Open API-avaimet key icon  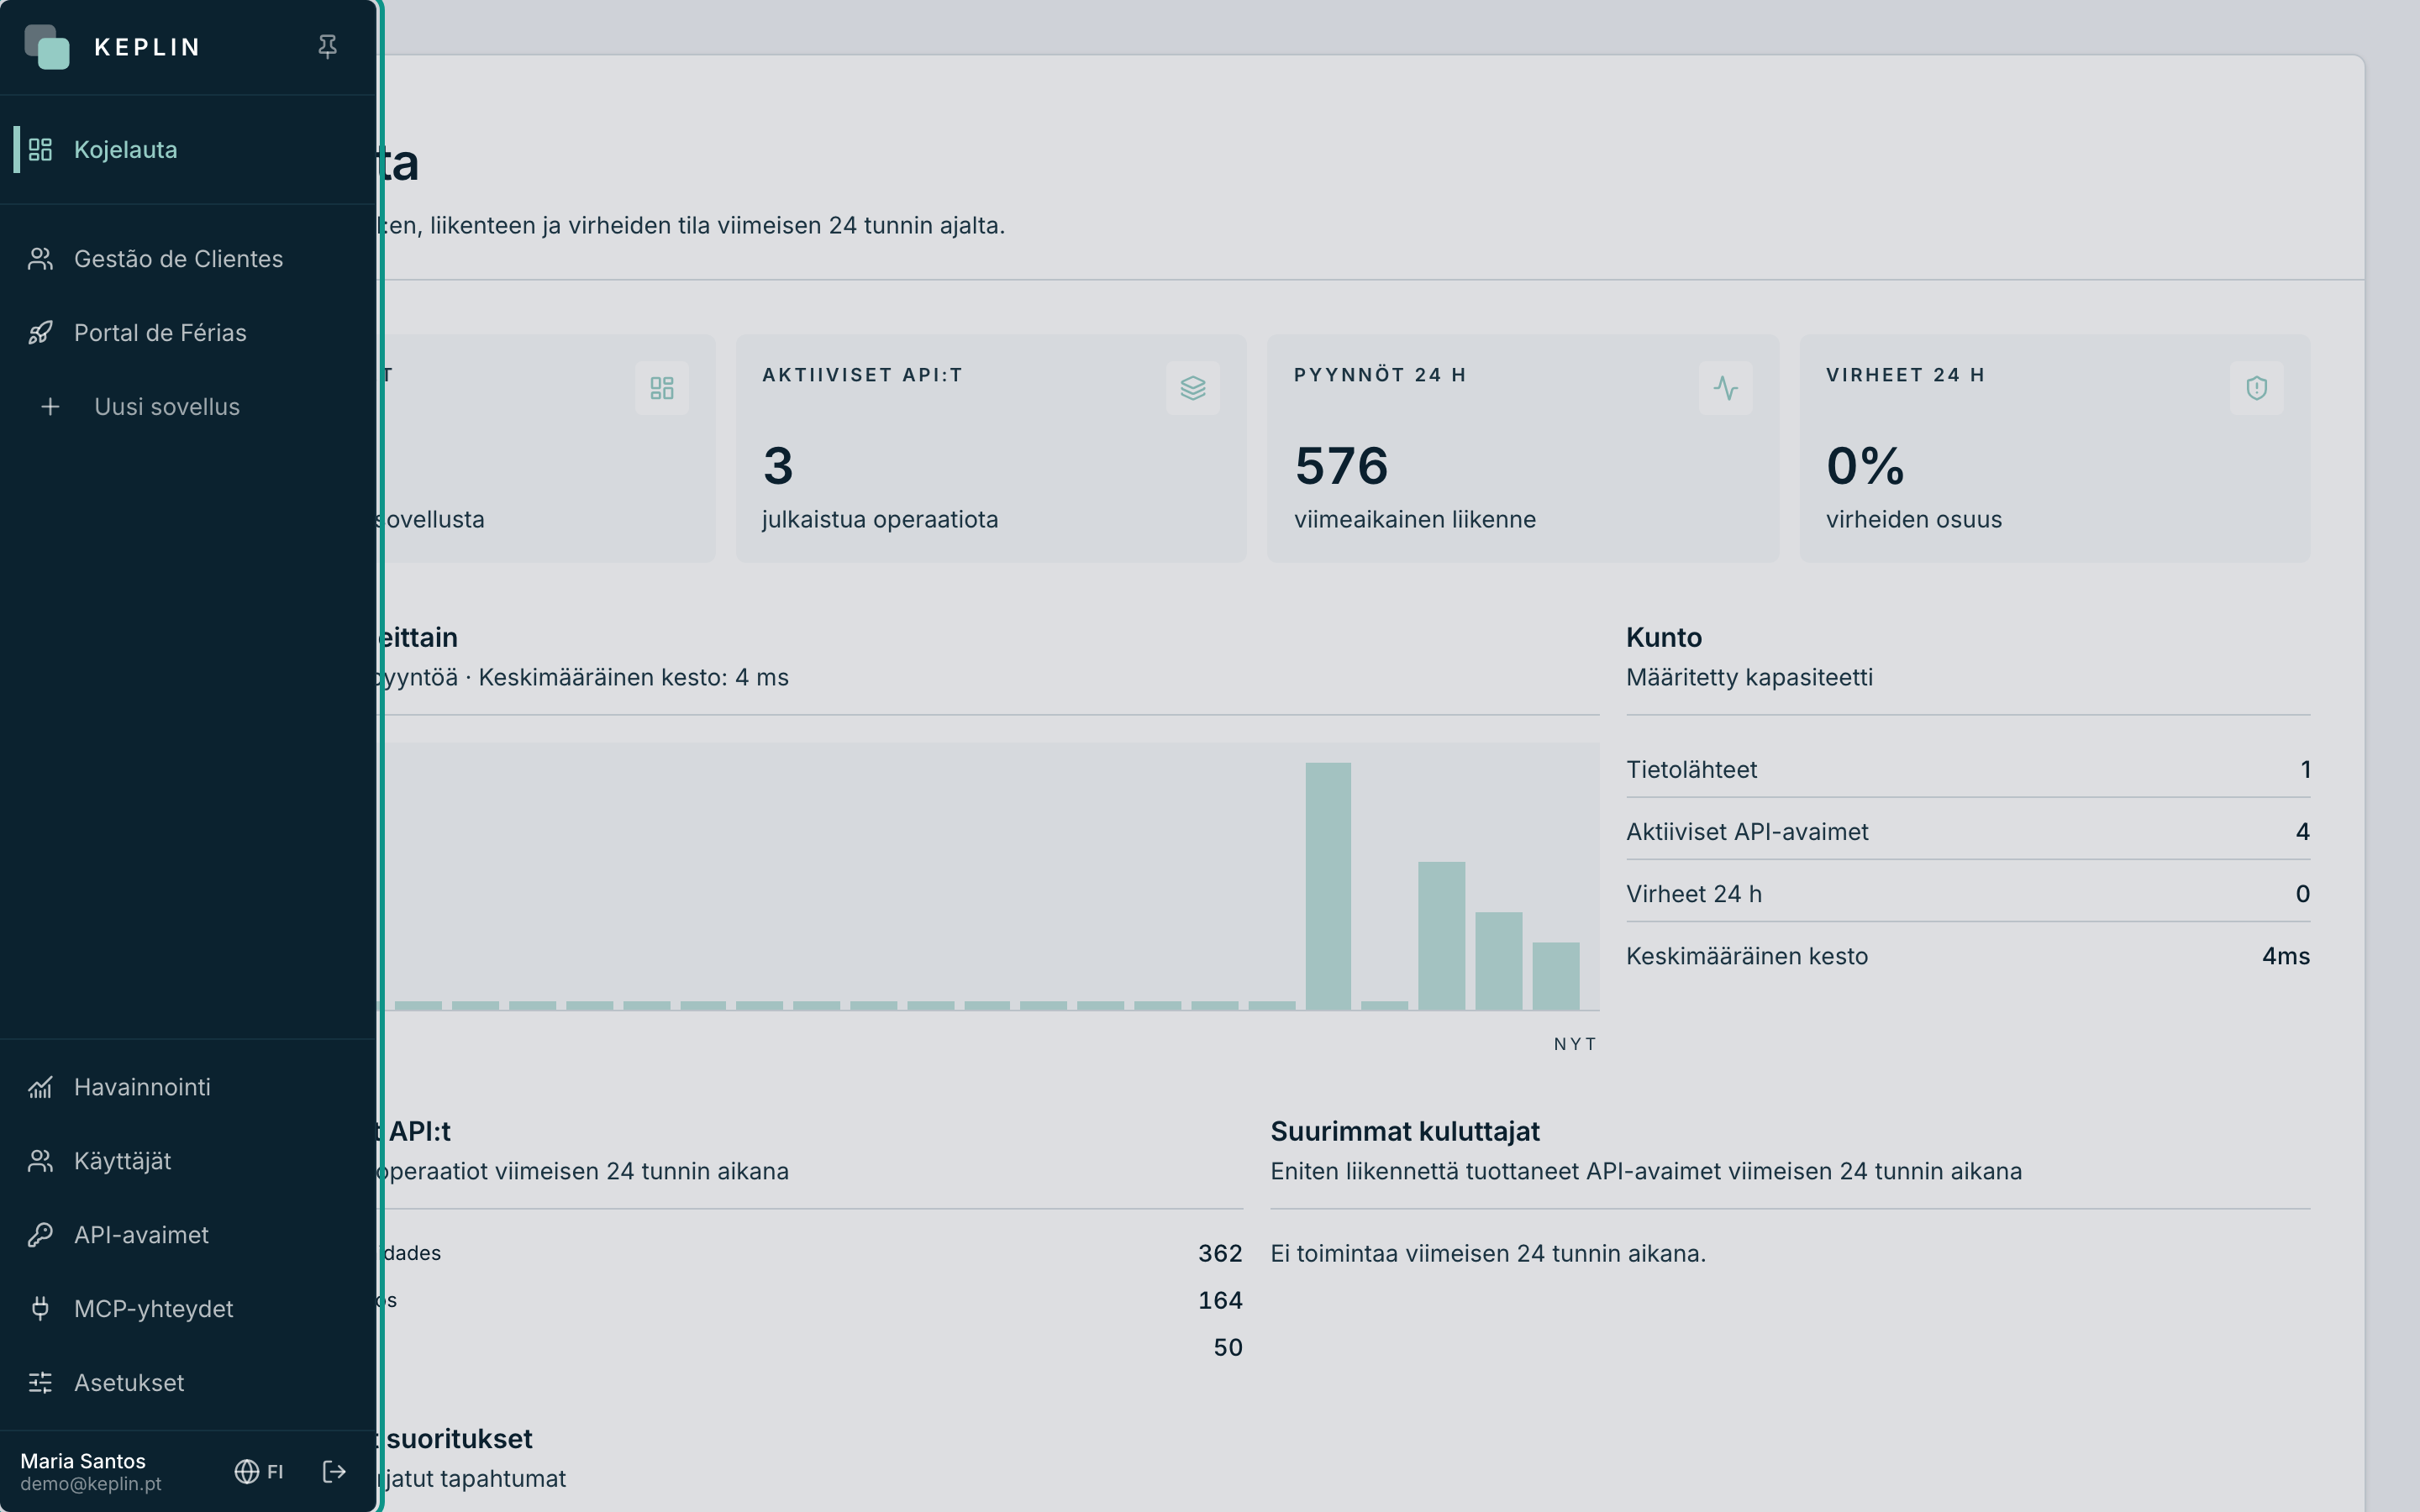40,1235
